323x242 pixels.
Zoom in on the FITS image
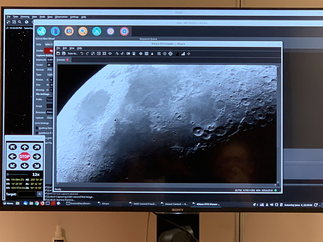coord(93,54)
